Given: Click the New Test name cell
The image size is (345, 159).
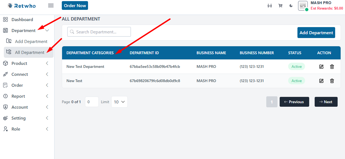Looking at the screenshot, I should pos(74,81).
